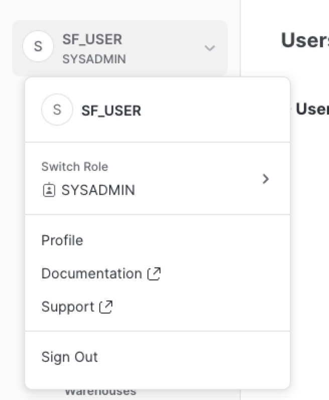
Task: Click the SYSADMIN role under the top username
Action: 94,59
